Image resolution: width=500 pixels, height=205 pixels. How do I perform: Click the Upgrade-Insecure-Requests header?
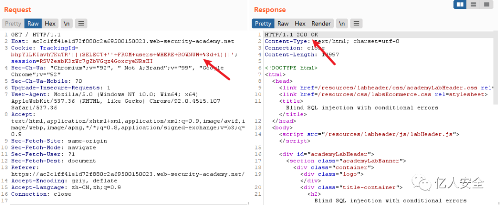pyautogui.click(x=61, y=87)
